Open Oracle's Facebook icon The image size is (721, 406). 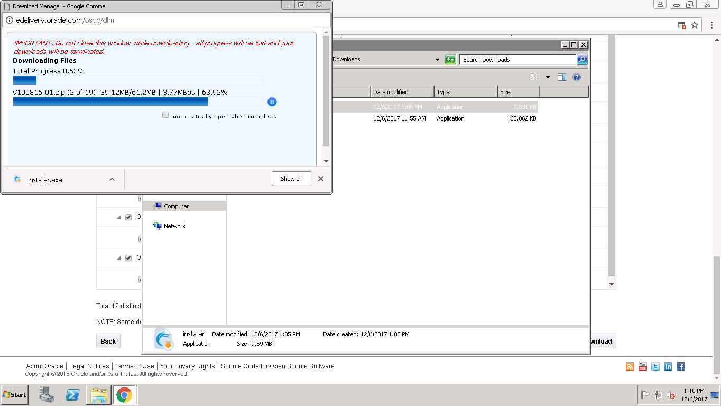pos(680,366)
